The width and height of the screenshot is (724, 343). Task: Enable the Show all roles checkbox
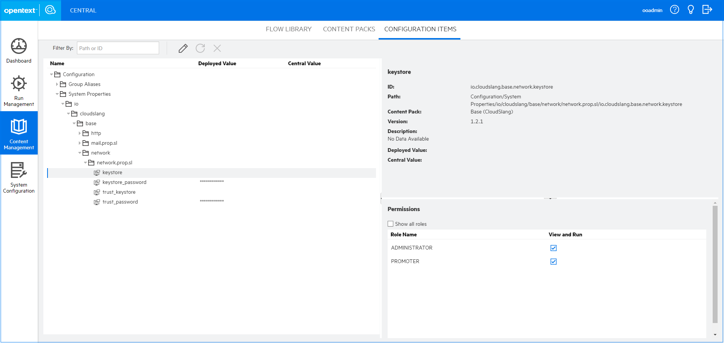click(391, 224)
